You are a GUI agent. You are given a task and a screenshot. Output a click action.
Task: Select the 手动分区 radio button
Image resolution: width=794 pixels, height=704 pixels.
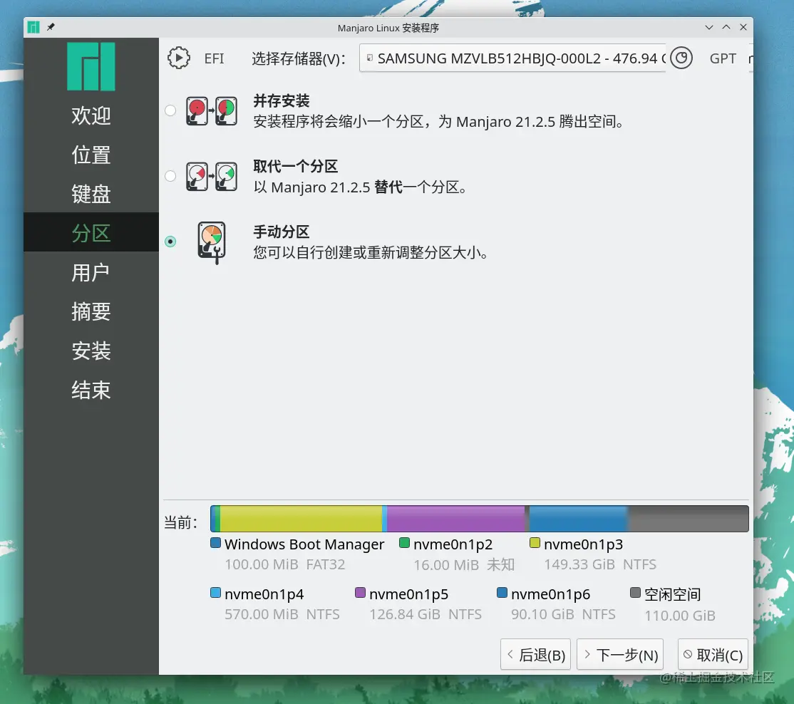pos(170,242)
